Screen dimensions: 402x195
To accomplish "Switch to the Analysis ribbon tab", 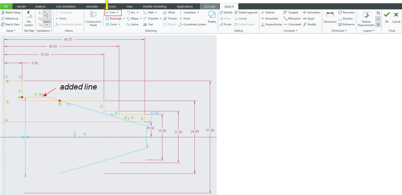I will point(40,7).
